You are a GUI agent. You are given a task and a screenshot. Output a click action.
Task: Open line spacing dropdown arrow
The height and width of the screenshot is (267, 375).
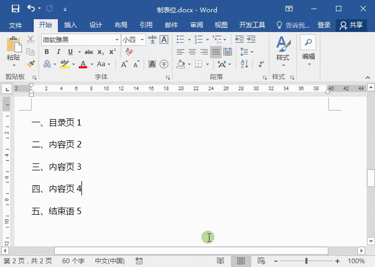pyautogui.click(x=252, y=52)
